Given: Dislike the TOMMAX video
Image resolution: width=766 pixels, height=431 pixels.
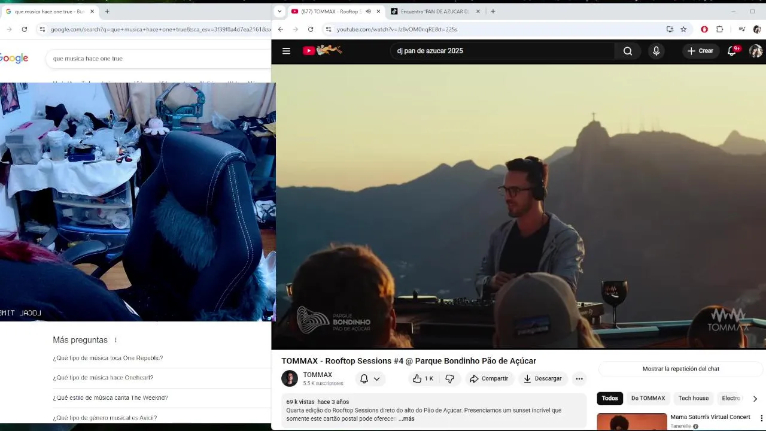Looking at the screenshot, I should pyautogui.click(x=449, y=378).
